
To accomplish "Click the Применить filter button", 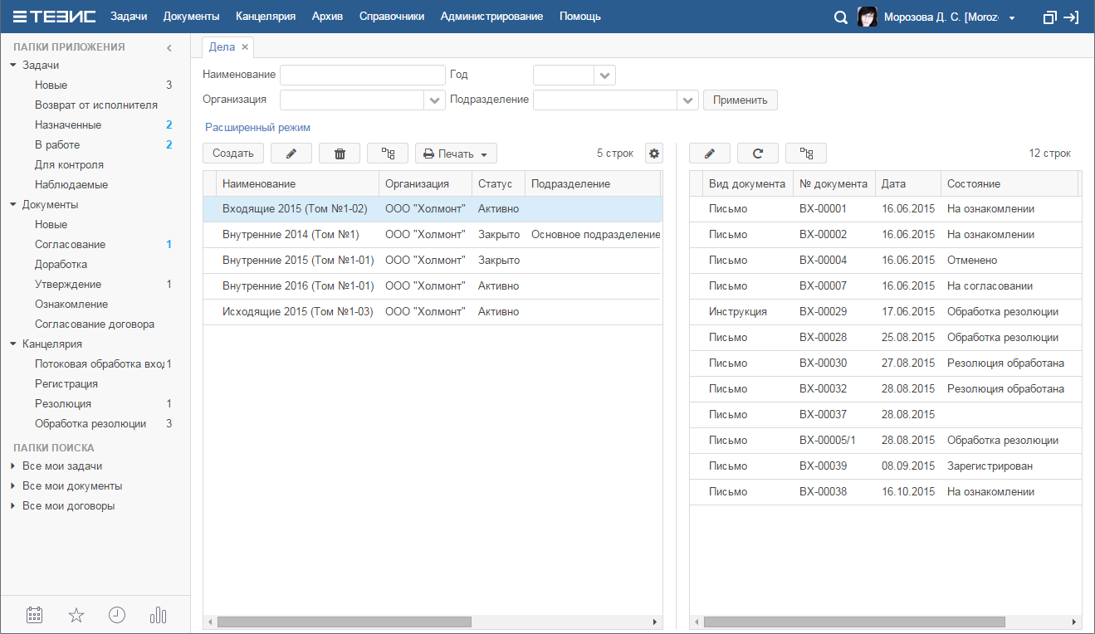I will (x=740, y=100).
